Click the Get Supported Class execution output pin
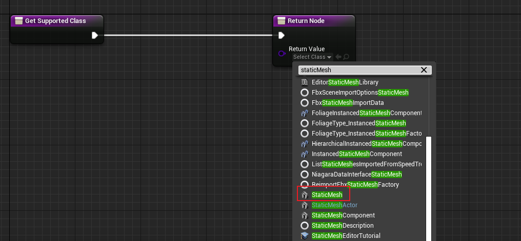The width and height of the screenshot is (521, 241). coord(95,35)
